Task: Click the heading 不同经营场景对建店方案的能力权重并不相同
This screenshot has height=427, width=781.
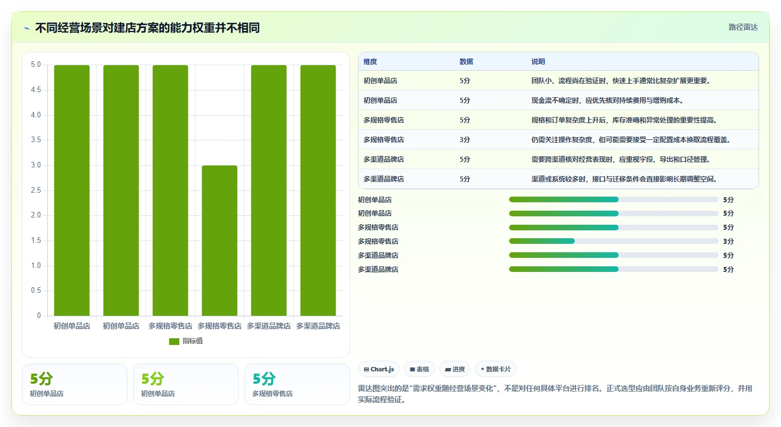Action: click(148, 28)
